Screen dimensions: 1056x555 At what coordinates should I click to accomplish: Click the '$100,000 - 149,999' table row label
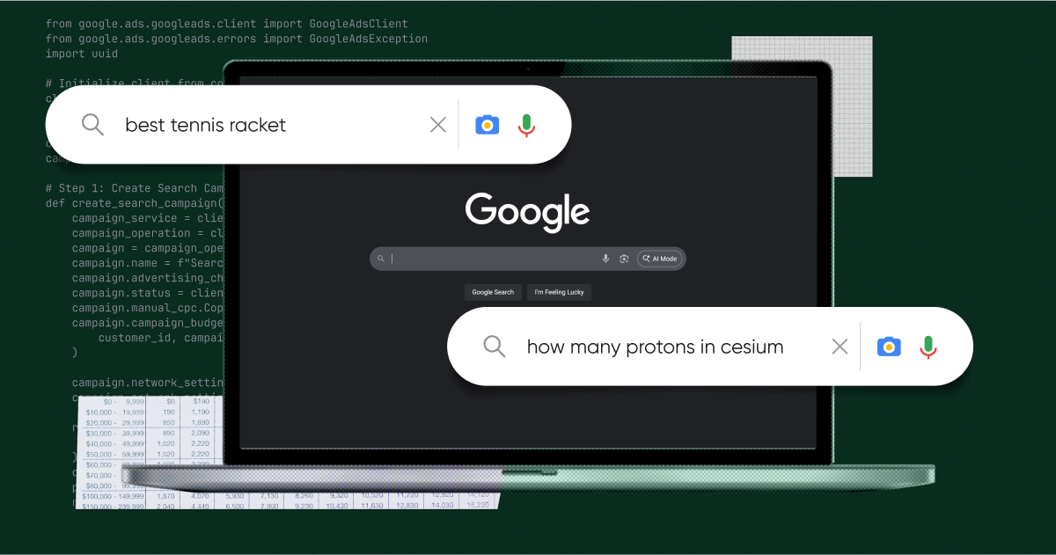113,496
